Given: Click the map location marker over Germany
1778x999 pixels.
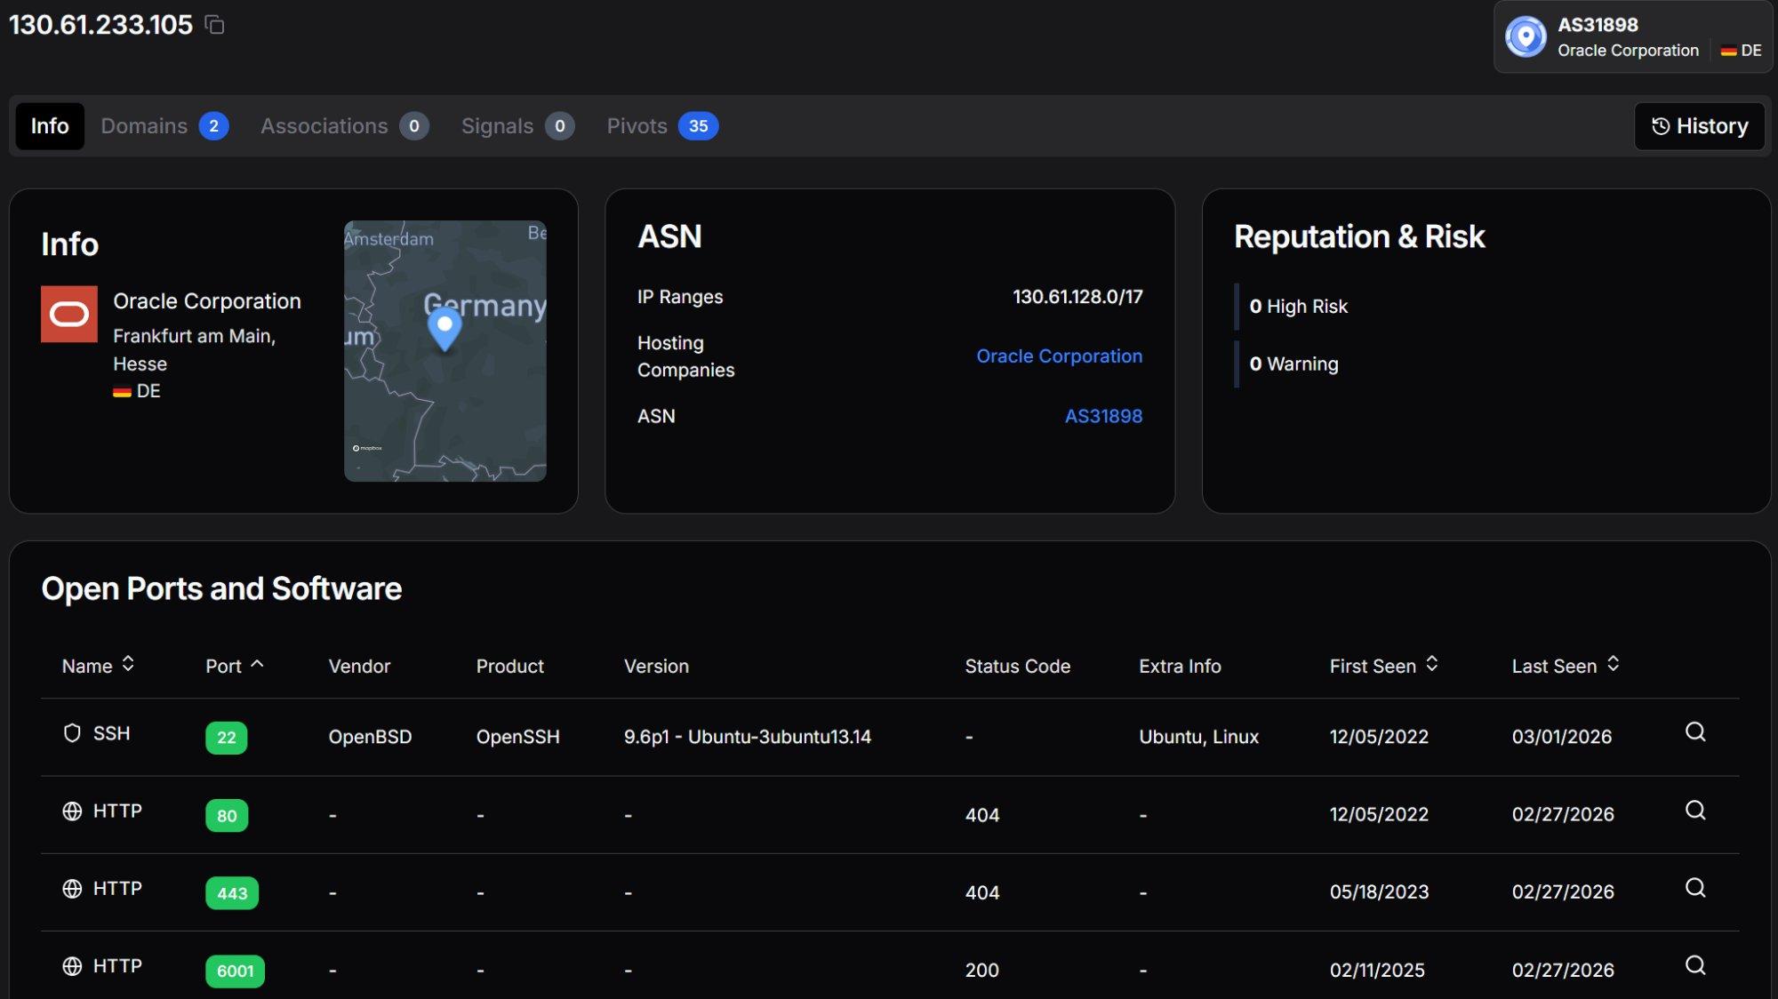Looking at the screenshot, I should [444, 328].
